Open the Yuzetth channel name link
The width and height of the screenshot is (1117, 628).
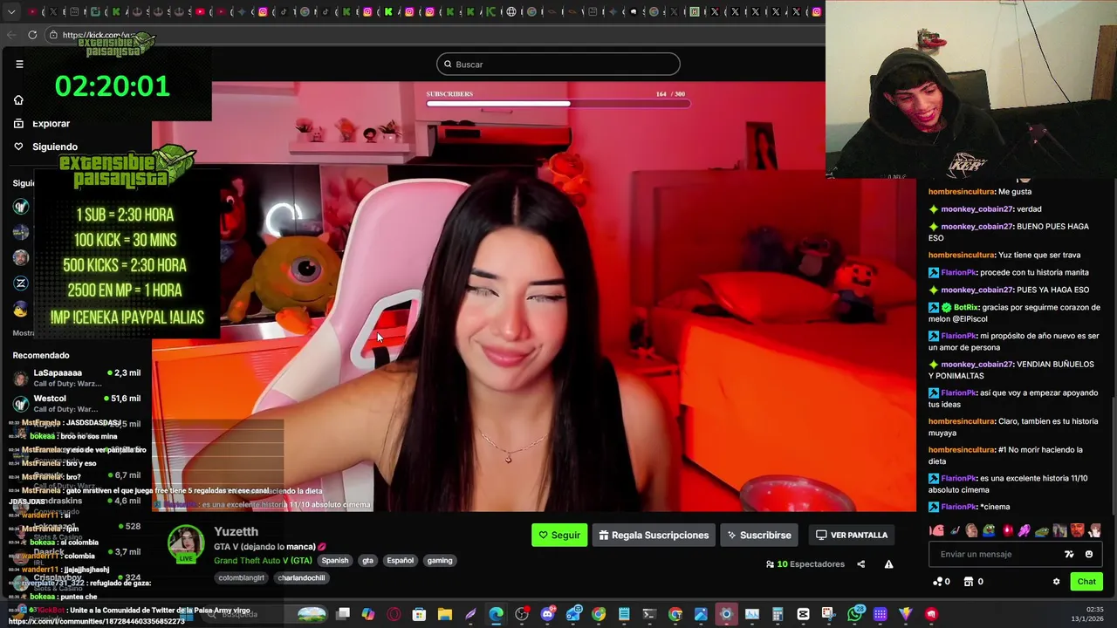point(236,531)
